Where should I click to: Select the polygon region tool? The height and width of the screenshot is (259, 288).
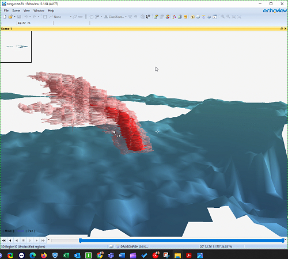pos(92,17)
